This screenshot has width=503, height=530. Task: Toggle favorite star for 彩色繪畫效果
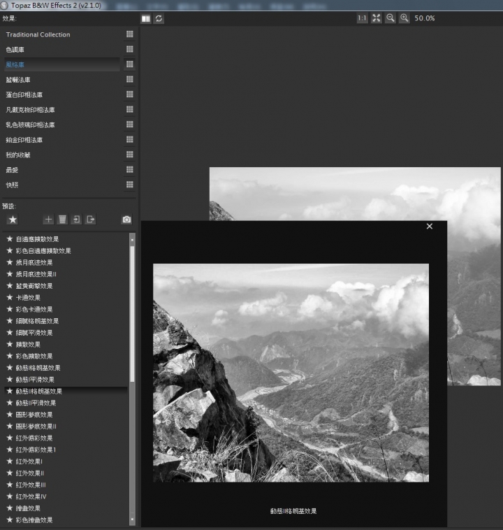pos(10,520)
